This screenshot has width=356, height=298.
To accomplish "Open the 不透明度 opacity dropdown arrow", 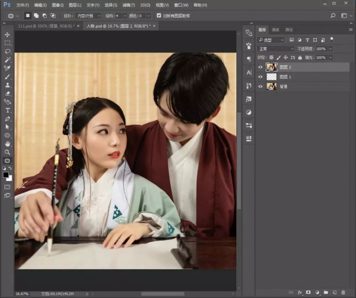I will click(x=331, y=49).
